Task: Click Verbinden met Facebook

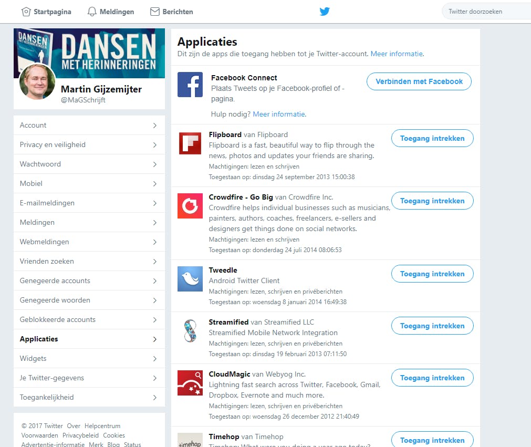Action: 419,81
